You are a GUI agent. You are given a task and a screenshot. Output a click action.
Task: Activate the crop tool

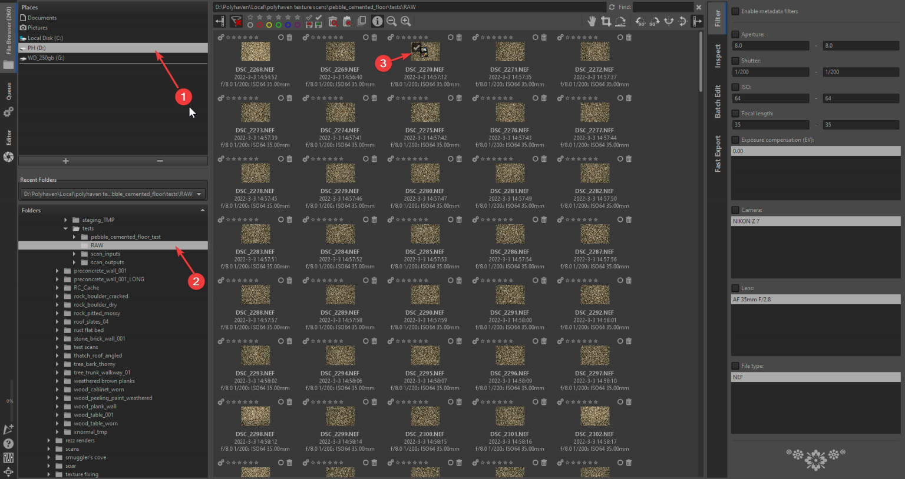pos(607,21)
